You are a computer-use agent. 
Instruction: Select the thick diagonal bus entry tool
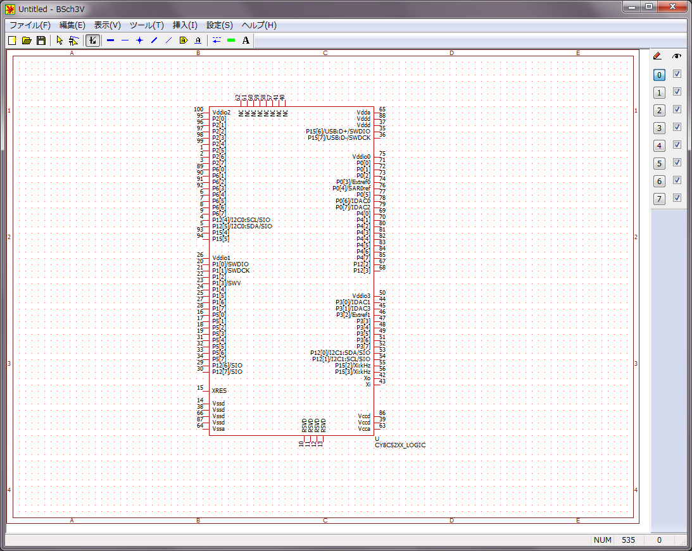[154, 40]
